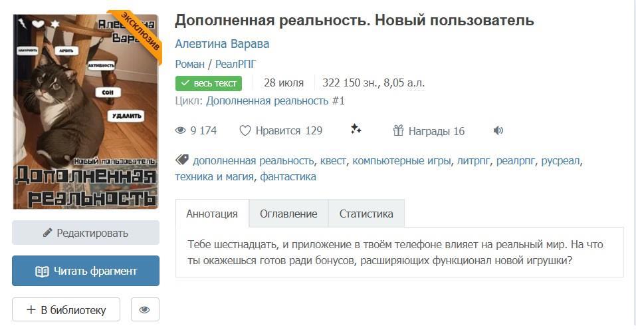Open series Дополненная реальность #1 link
636x334 pixels.
click(275, 101)
